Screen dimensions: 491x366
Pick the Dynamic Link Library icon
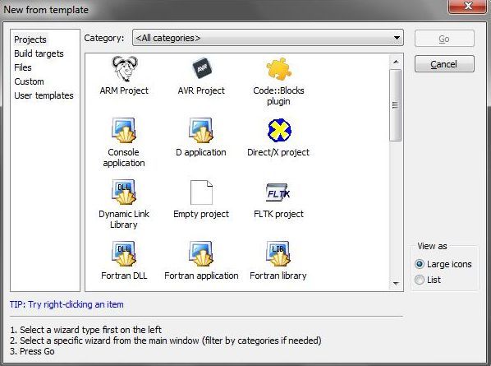(124, 192)
